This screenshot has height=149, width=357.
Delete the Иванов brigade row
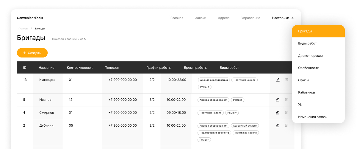click(286, 100)
